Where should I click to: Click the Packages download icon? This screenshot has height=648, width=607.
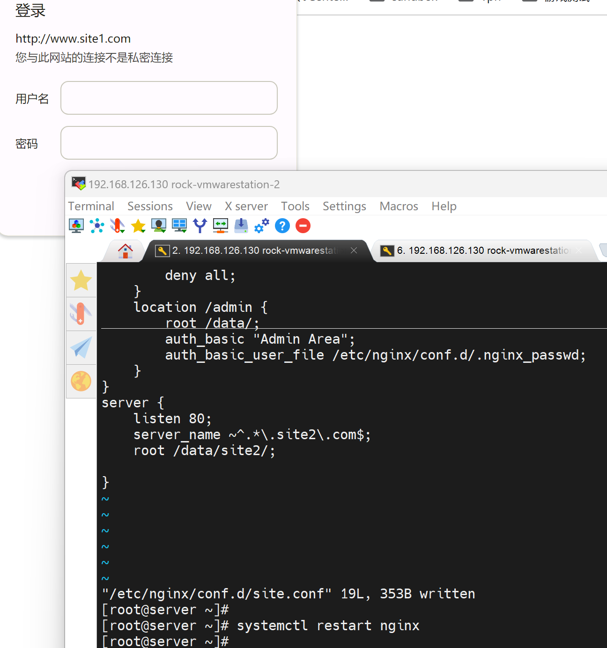241,226
